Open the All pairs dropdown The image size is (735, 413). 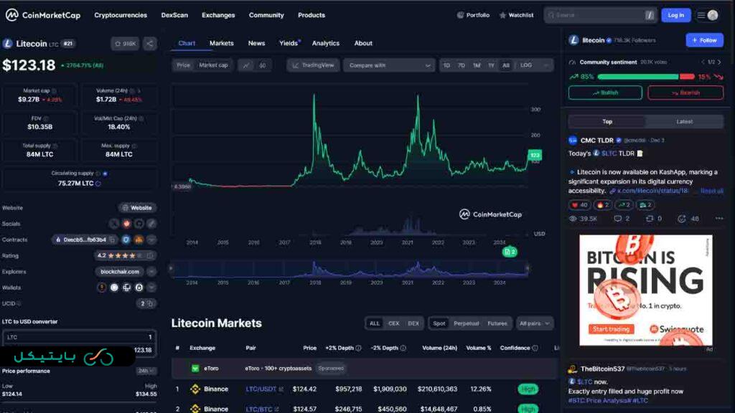[535, 323]
